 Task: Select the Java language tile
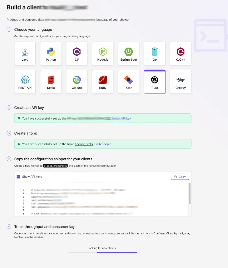[25, 54]
